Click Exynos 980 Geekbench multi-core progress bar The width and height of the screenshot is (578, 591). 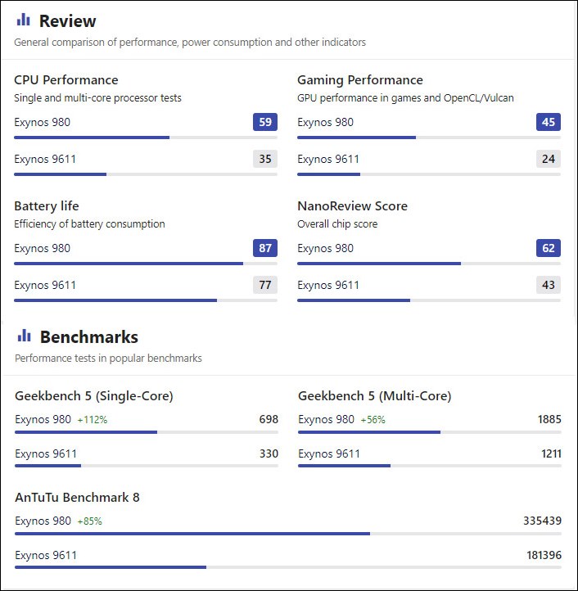430,432
